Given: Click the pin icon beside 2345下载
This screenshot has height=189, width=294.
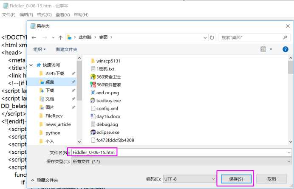Looking at the screenshot, I should (x=73, y=73).
